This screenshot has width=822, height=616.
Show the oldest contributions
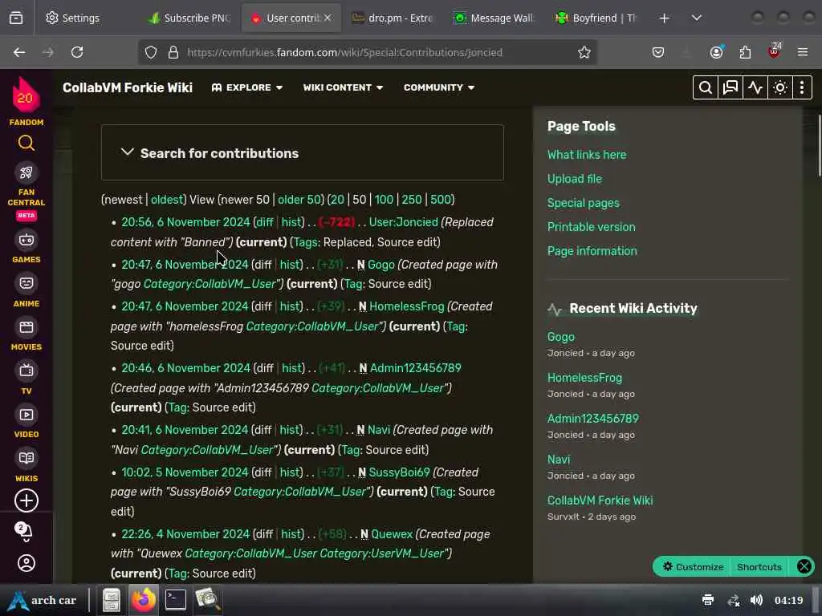coord(165,200)
